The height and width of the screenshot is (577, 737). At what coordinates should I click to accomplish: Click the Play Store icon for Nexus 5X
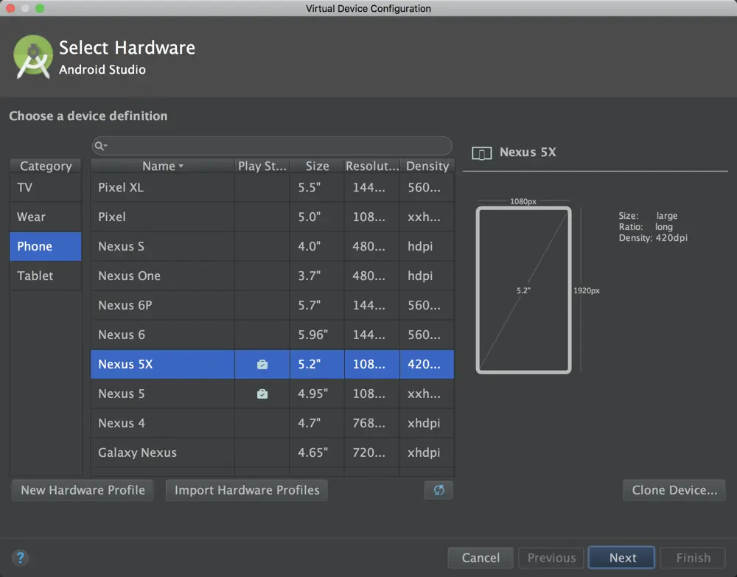pos(262,364)
